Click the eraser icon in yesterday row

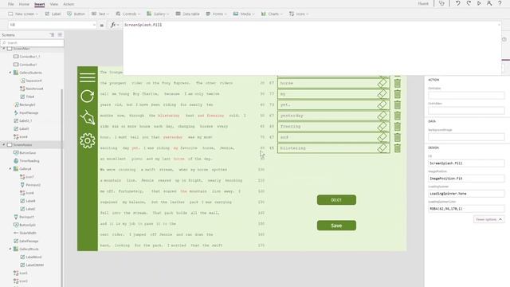coord(382,116)
